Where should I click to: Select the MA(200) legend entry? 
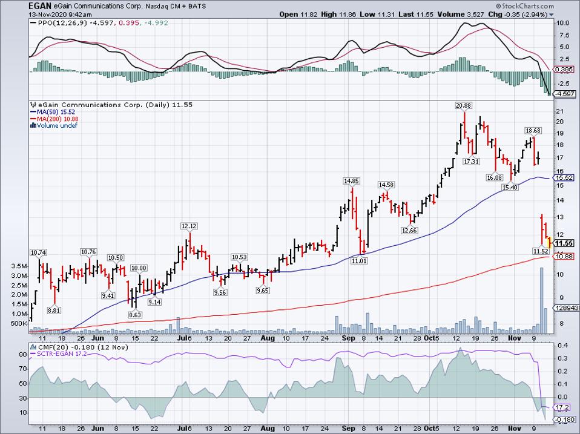(x=54, y=119)
